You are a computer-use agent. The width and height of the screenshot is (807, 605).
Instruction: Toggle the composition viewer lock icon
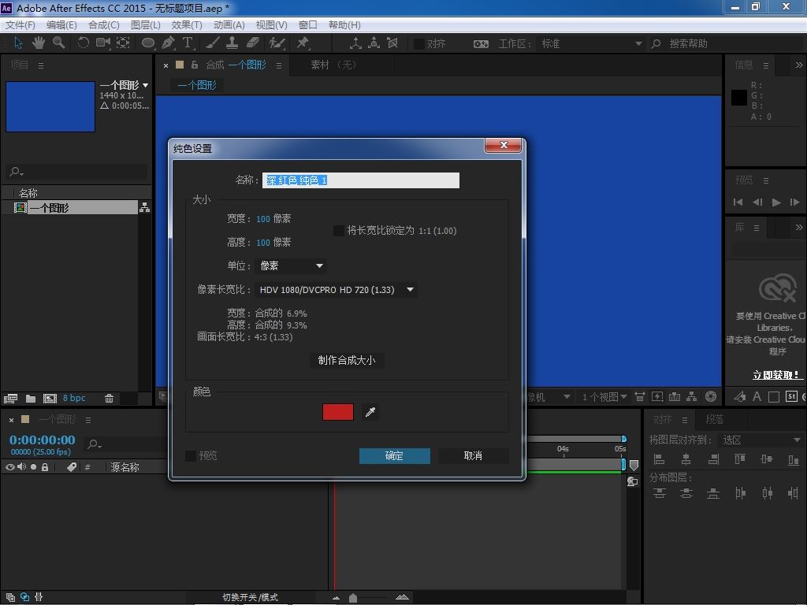pyautogui.click(x=195, y=65)
